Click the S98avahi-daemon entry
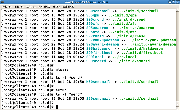Image resolution: width=180 pixels, height=110 pixels. pos(103,44)
